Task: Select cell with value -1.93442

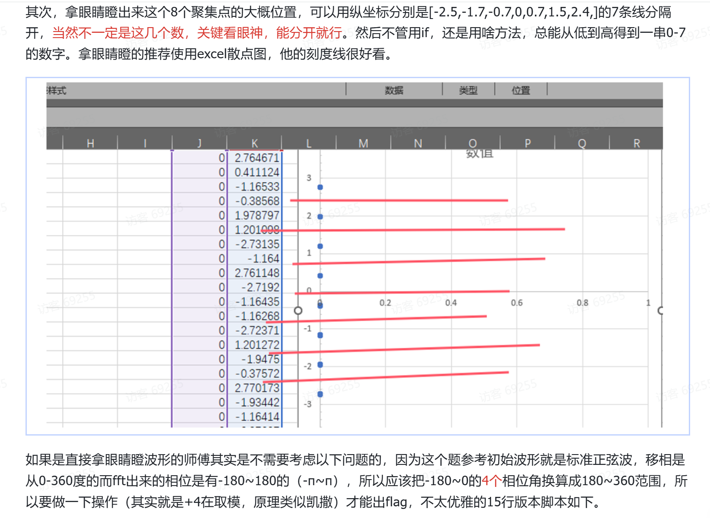Action: click(x=257, y=402)
